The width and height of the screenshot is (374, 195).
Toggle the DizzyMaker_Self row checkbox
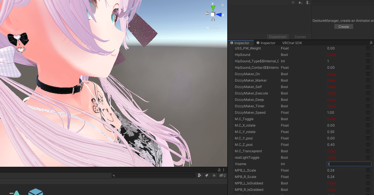[368, 87]
